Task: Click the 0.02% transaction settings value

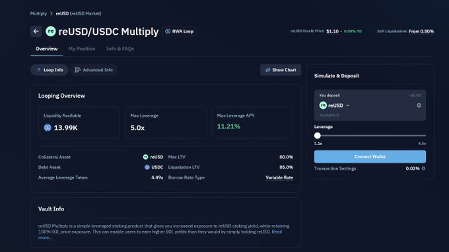Action: 413,168
